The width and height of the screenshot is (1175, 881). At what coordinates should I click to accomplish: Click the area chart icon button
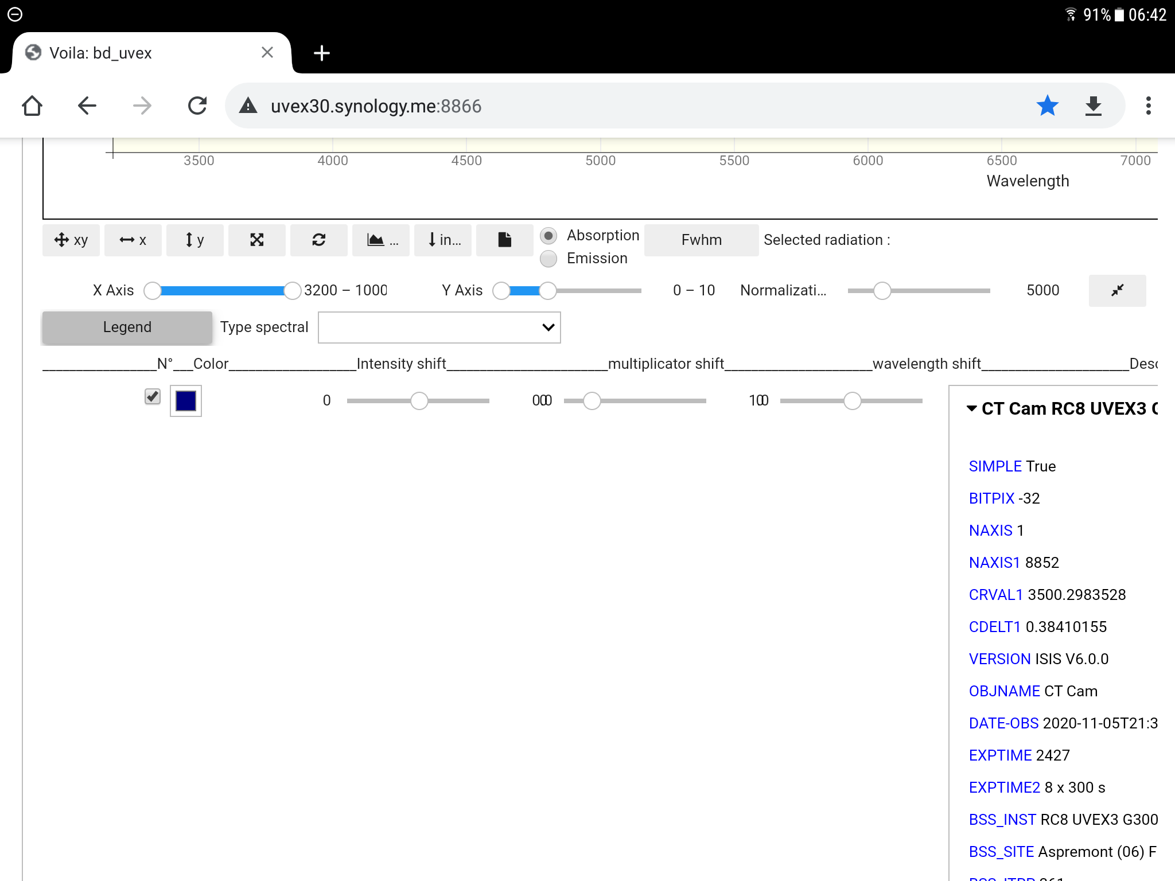[x=381, y=240]
